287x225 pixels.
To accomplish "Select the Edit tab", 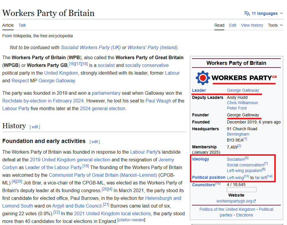I will [233, 25].
